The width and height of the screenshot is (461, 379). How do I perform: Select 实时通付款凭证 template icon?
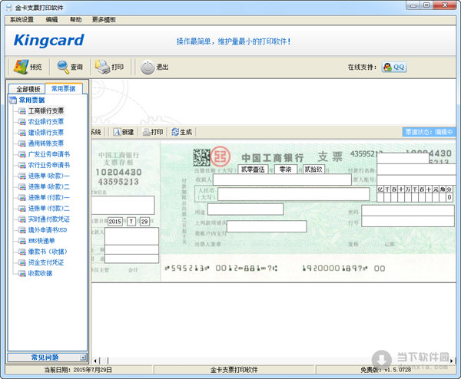pos(22,219)
